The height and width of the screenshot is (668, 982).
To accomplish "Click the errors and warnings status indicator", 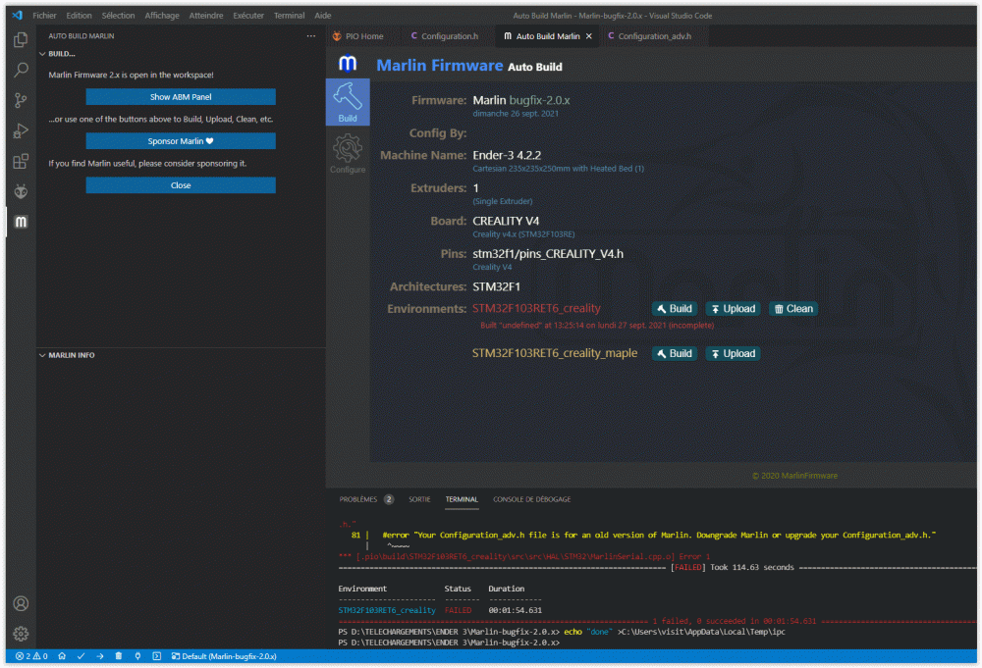I will click(31, 656).
